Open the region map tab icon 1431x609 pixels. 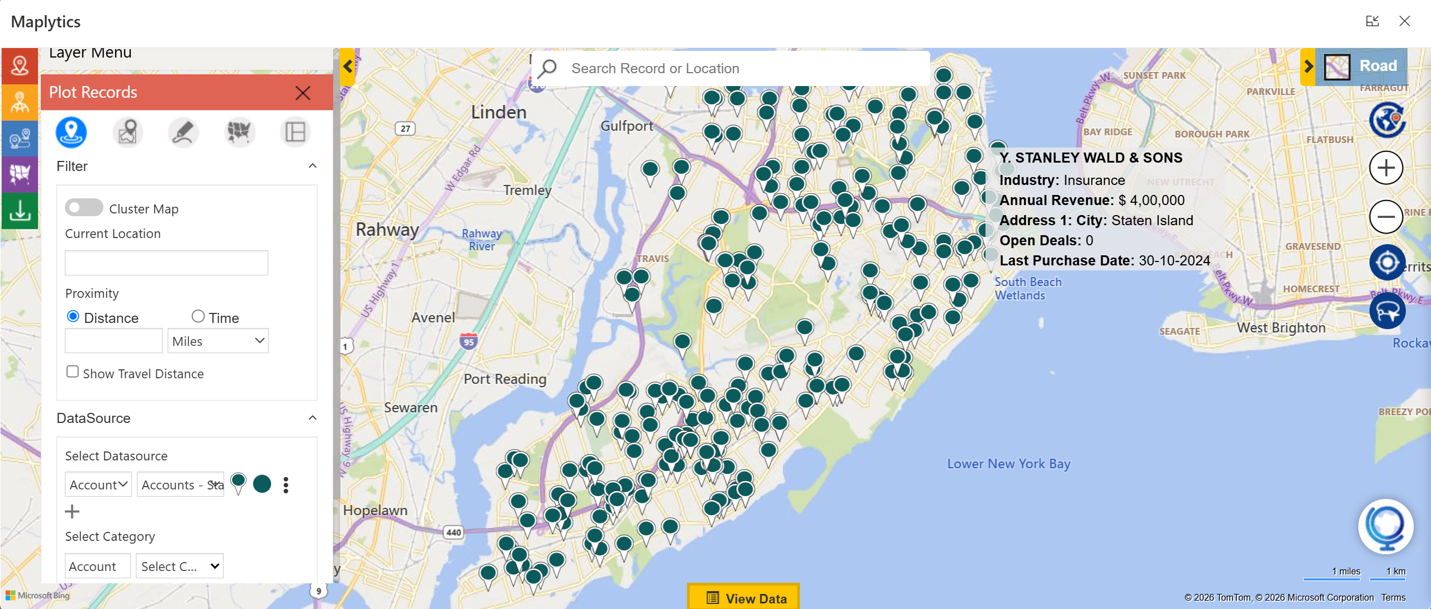click(240, 132)
